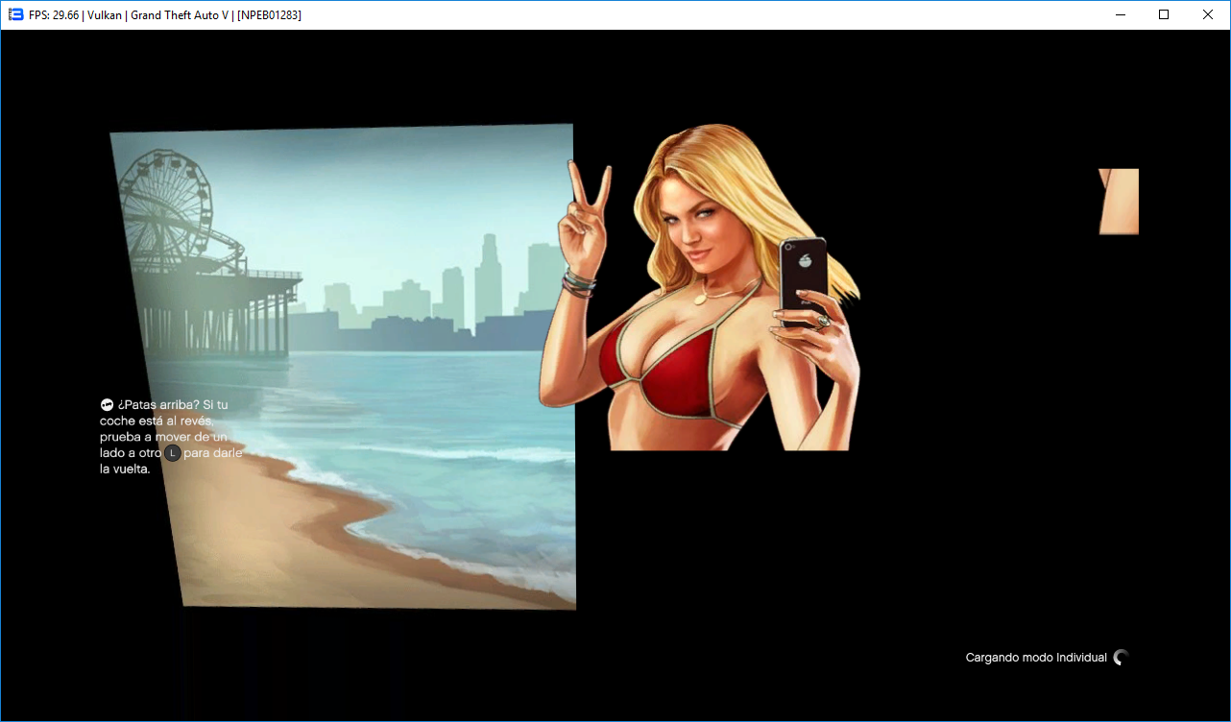This screenshot has height=722, width=1231.
Task: Close the Grand Theft Auto V window
Action: [x=1208, y=14]
